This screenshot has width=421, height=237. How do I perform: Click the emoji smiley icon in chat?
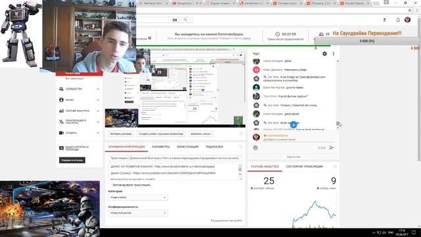[x=255, y=147]
